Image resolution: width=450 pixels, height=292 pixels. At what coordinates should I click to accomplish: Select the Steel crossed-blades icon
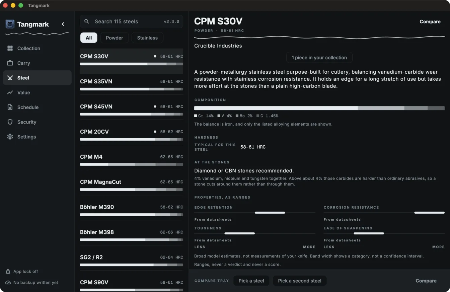[x=10, y=78]
